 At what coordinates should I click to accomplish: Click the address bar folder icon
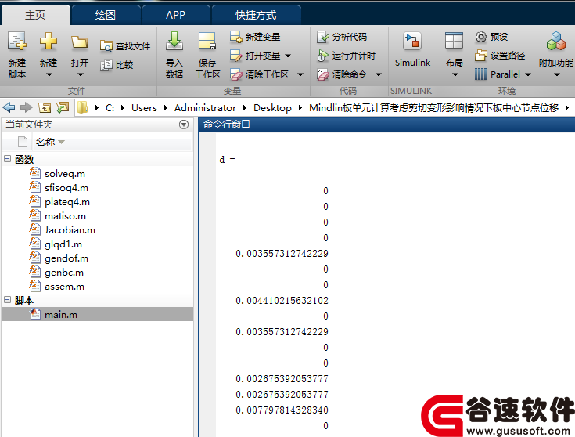click(82, 107)
